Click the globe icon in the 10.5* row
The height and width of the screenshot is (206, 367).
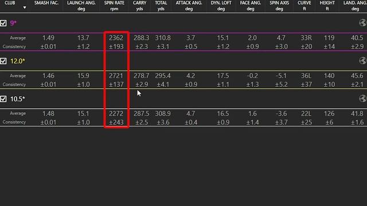[363, 98]
